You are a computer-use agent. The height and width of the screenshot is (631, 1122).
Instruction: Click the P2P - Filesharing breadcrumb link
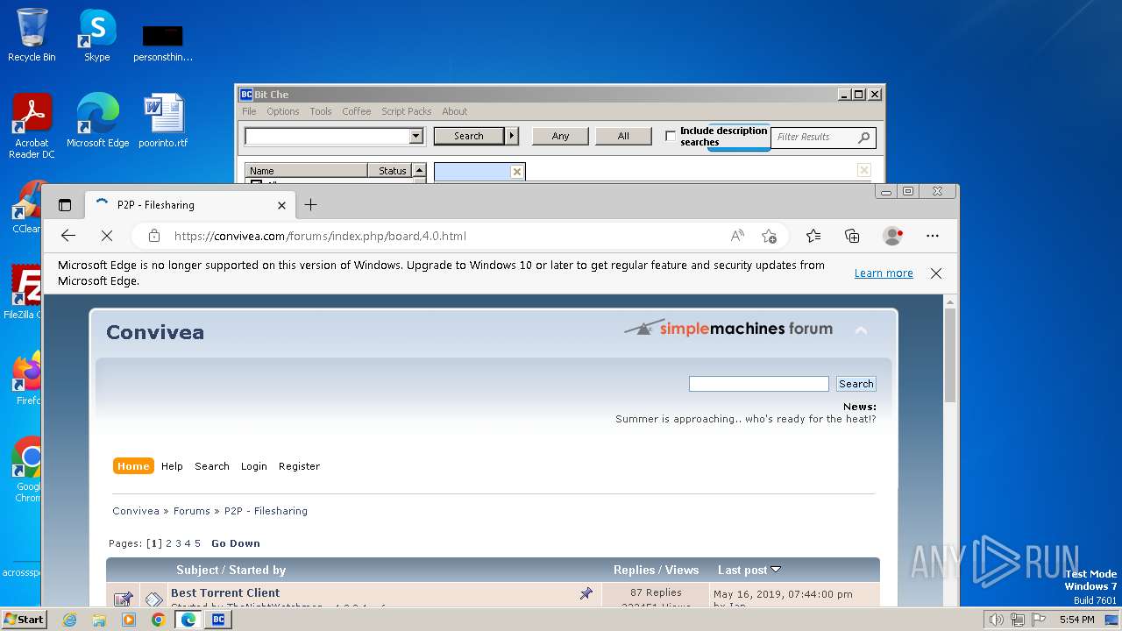266,511
